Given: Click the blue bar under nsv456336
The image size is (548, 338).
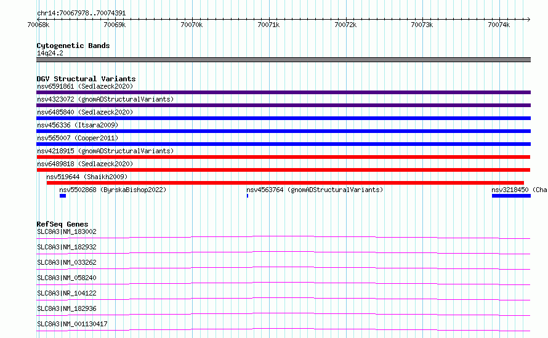Looking at the screenshot, I should click(283, 131).
